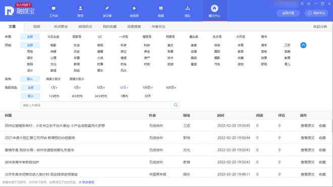Choose the 500万+ reads filter
The image size is (333, 187).
[x=171, y=87]
